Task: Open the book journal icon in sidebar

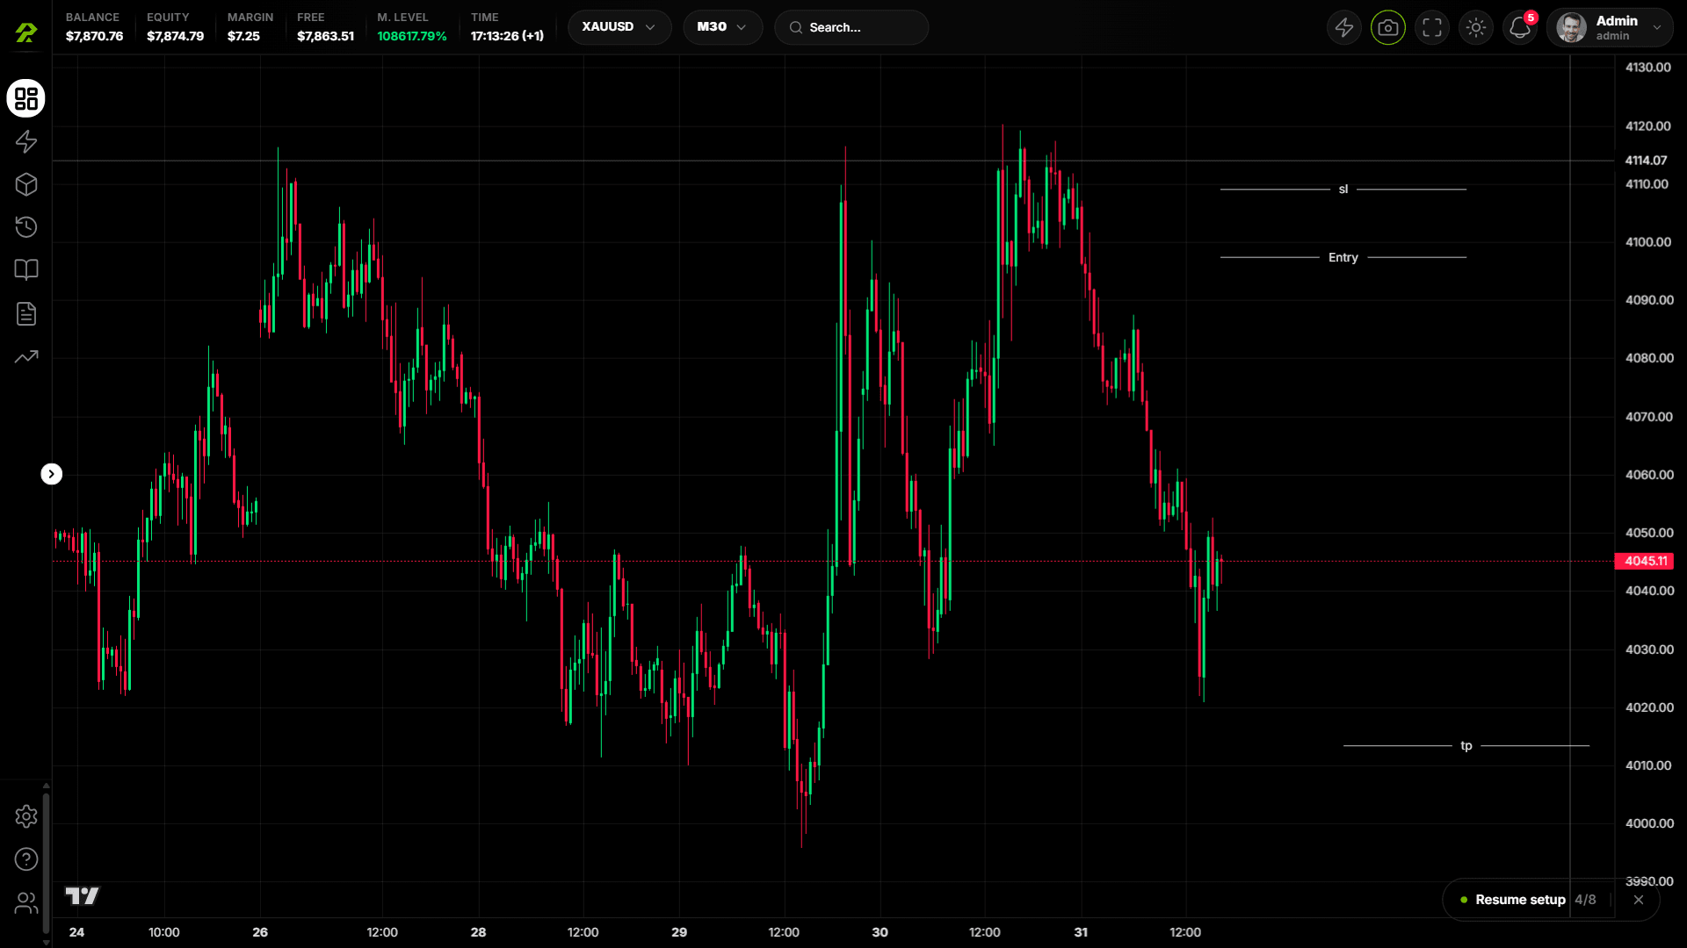Action: pos(26,269)
